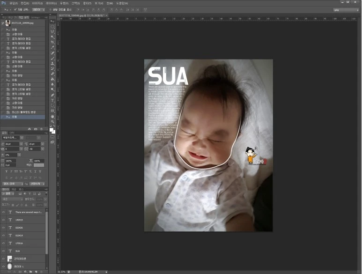The image size is (362, 274).
Task: Click the Layers panel vertical scrollbar
Action: [47, 233]
